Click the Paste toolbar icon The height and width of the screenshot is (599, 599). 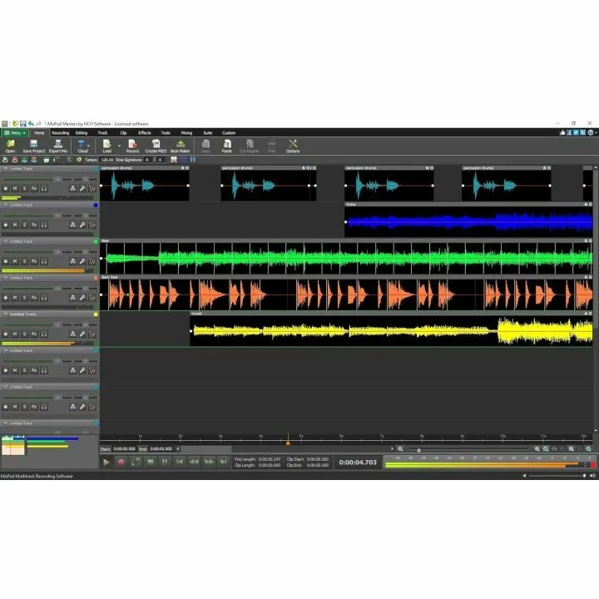(x=227, y=146)
